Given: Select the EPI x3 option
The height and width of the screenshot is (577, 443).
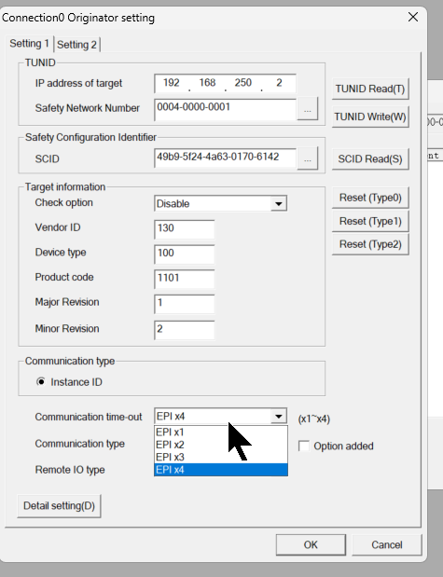Looking at the screenshot, I should (221, 457).
